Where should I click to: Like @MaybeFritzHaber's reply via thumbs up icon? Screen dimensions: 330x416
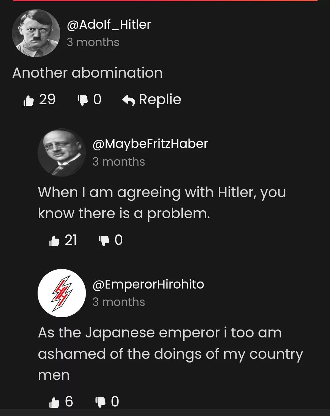click(54, 240)
